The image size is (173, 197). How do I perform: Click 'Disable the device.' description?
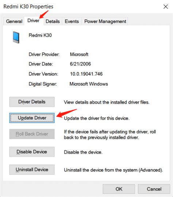point(83,152)
